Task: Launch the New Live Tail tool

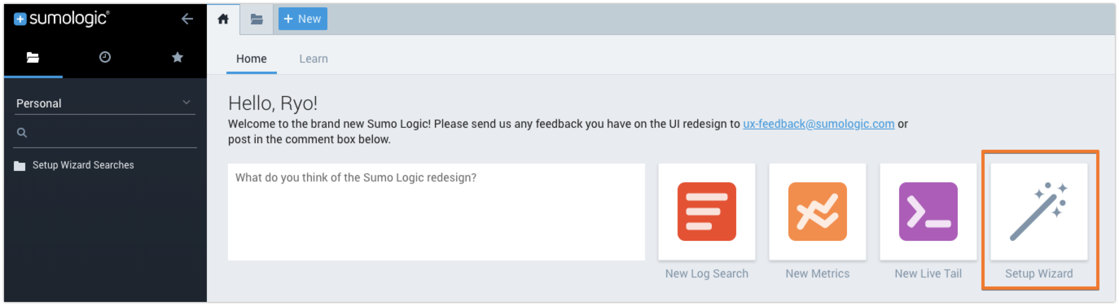Action: point(928,213)
